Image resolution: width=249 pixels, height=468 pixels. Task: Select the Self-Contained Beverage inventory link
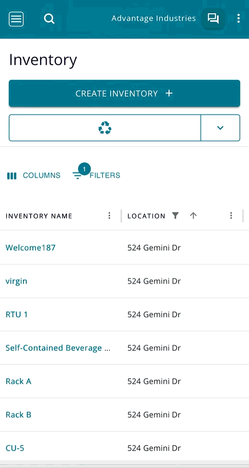(58, 348)
